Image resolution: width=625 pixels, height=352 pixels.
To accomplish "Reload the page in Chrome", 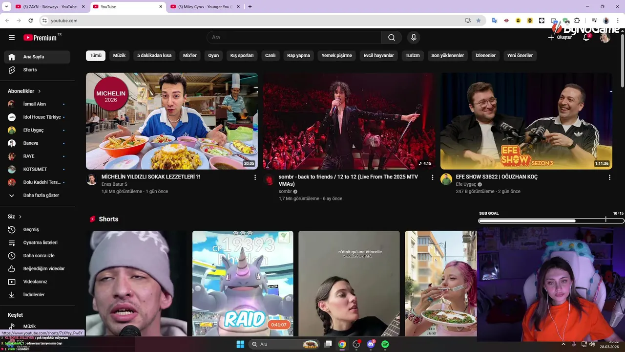I will pyautogui.click(x=30, y=21).
